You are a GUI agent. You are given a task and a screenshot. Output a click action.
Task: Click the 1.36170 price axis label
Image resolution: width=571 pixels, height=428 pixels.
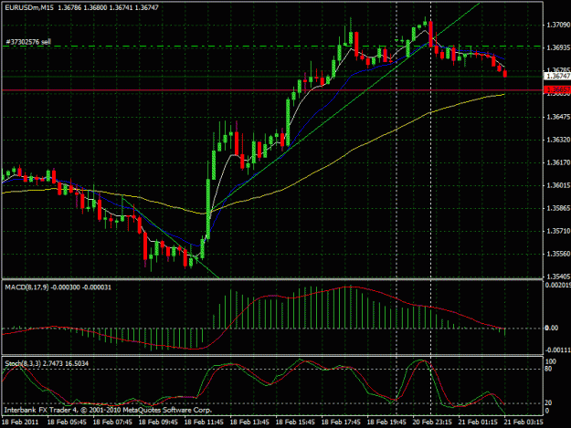558,162
